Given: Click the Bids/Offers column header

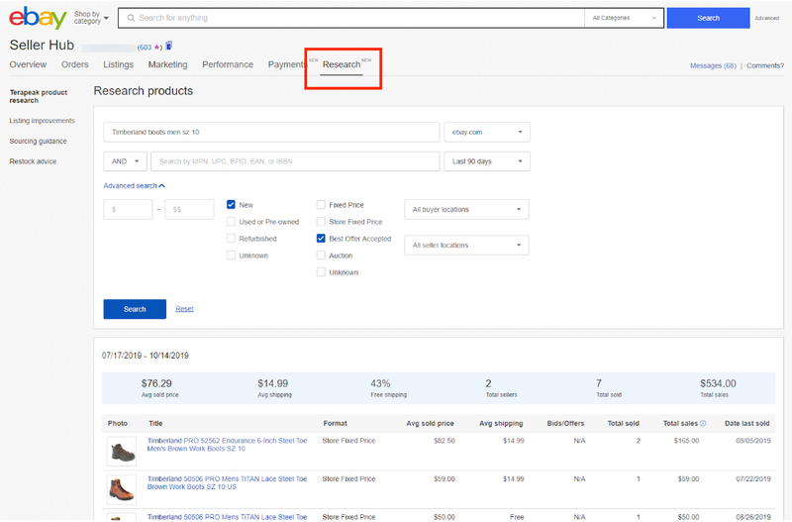Looking at the screenshot, I should pyautogui.click(x=565, y=424).
